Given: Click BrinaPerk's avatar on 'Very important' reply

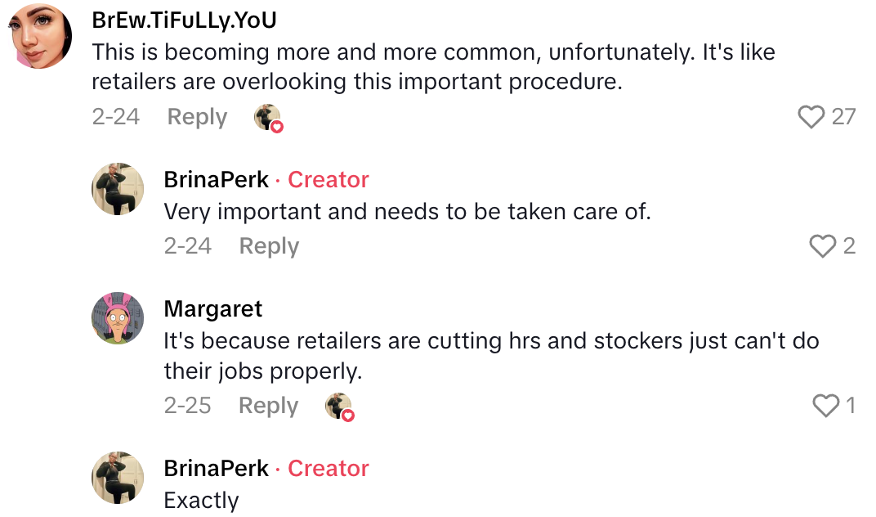Looking at the screenshot, I should point(118,189).
